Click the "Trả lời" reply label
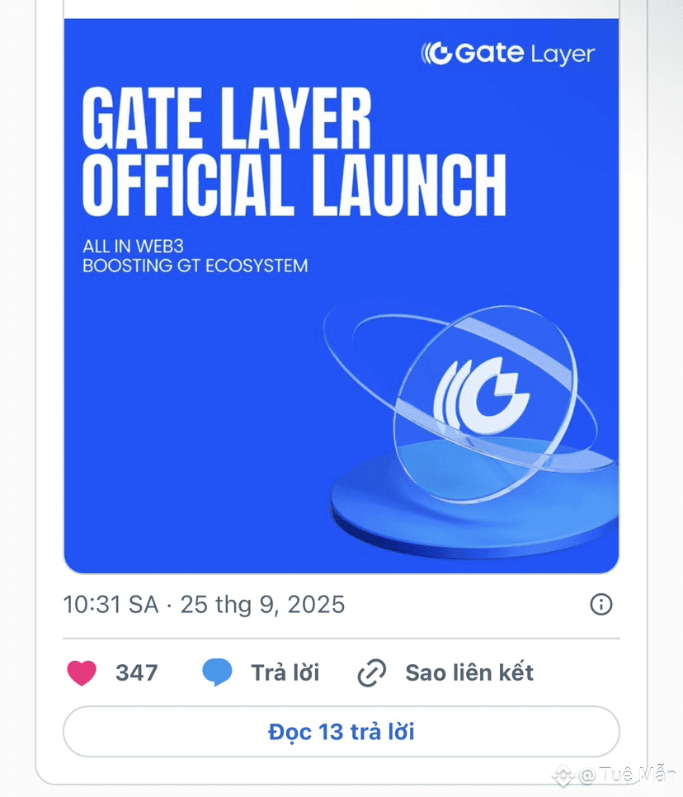Screen dimensions: 683x797 [285, 672]
